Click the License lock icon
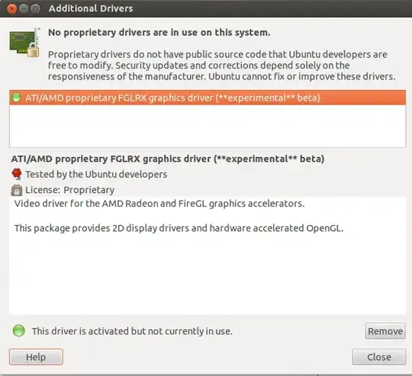The height and width of the screenshot is (376, 412). tap(17, 190)
